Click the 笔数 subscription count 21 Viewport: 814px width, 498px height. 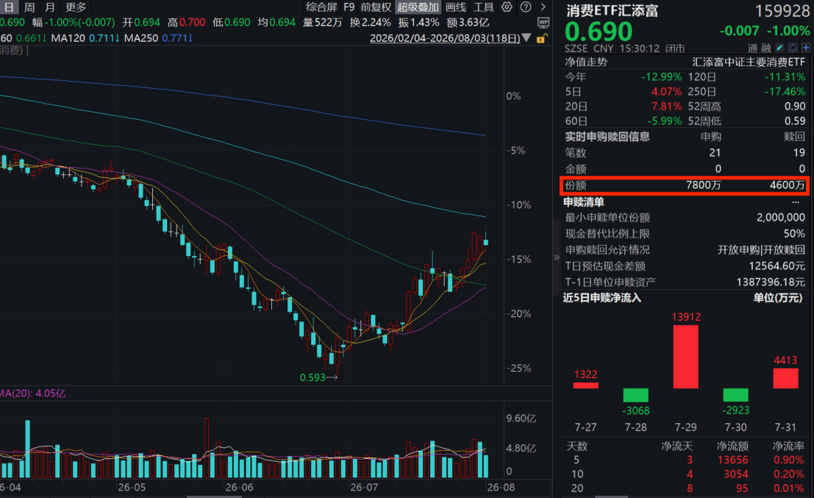715,153
